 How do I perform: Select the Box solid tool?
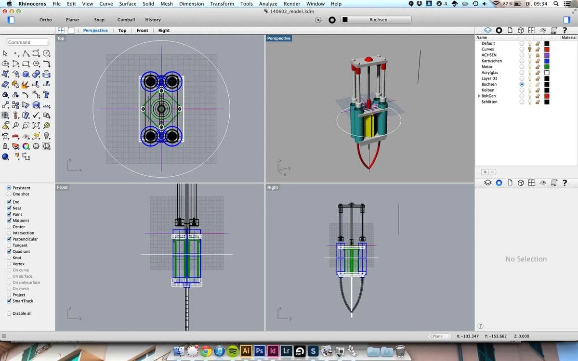[26, 75]
